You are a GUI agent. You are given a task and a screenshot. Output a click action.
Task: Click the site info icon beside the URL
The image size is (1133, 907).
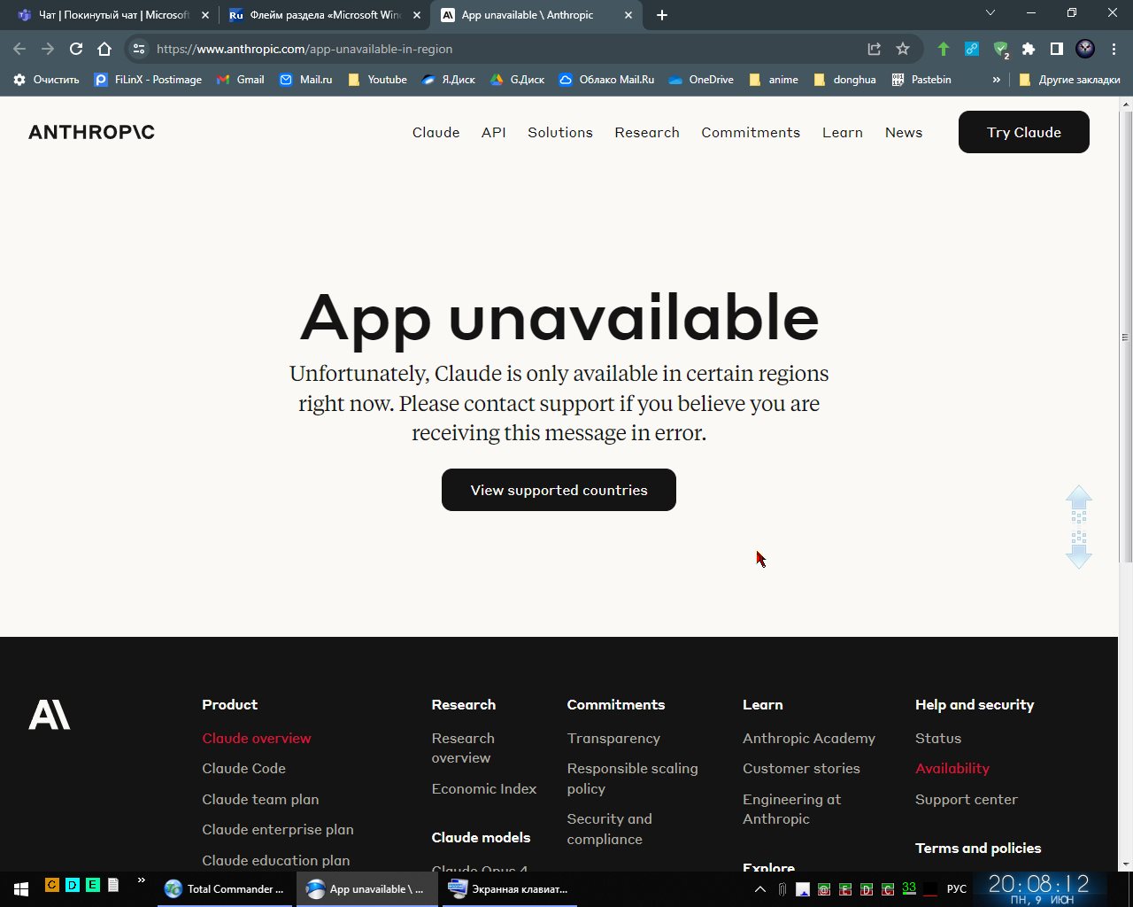pyautogui.click(x=139, y=49)
